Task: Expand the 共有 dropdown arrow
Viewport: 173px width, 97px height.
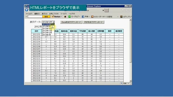Action: 89,17
